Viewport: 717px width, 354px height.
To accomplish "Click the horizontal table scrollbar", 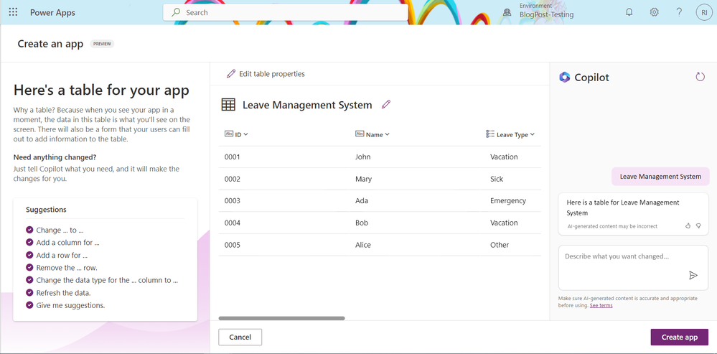I will (281, 318).
